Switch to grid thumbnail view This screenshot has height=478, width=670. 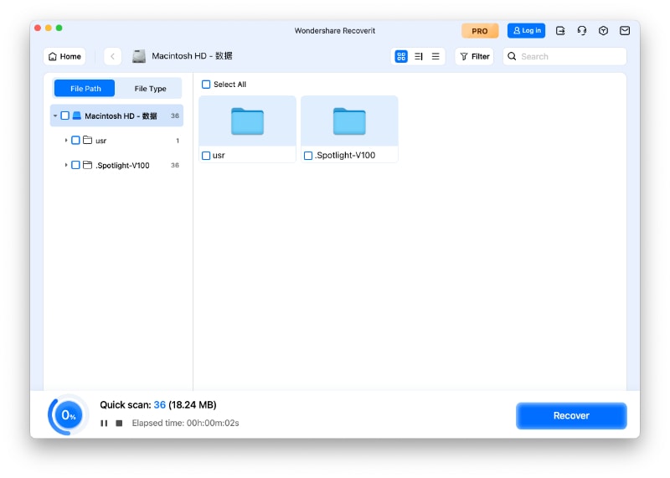coord(401,56)
